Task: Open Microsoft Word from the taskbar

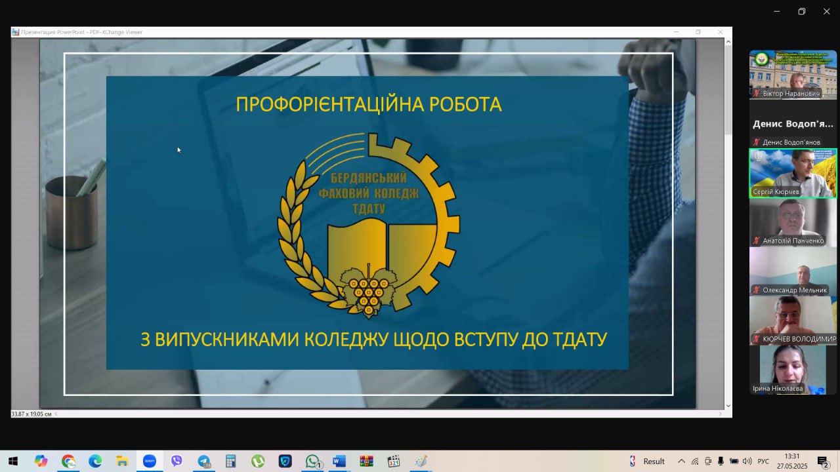Action: point(339,461)
